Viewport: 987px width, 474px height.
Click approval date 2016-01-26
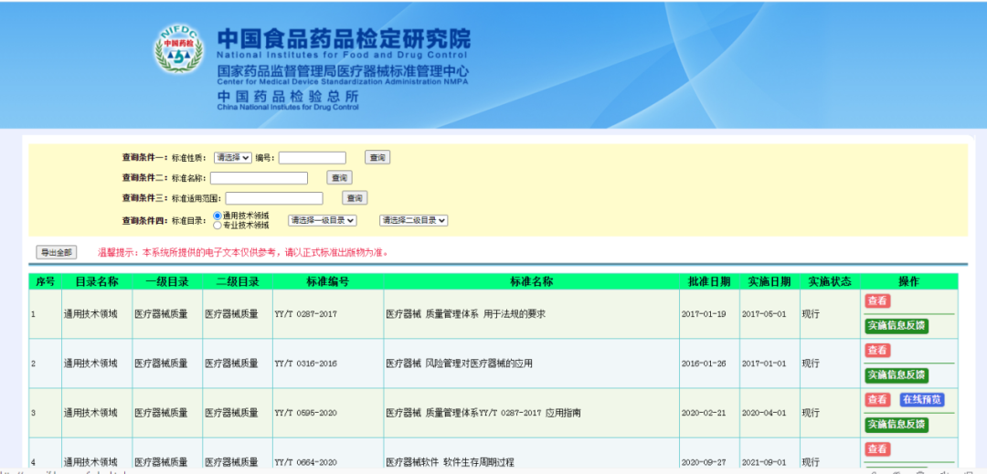click(x=704, y=363)
